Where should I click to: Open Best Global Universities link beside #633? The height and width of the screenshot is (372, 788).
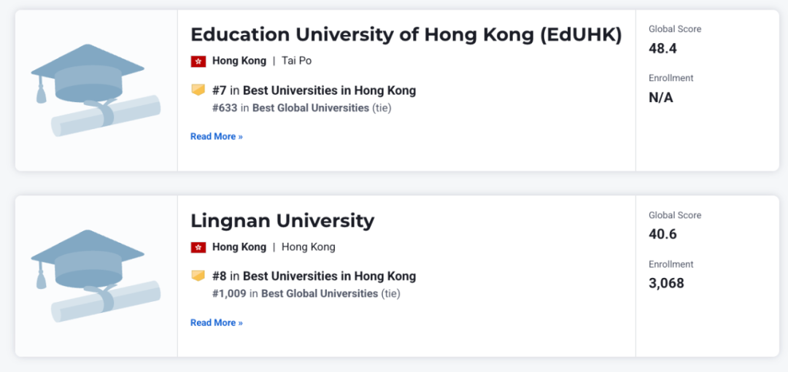[x=311, y=108]
